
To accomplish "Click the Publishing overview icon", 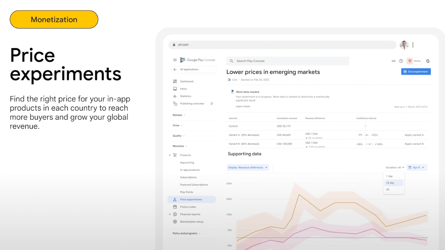I will click(x=175, y=104).
